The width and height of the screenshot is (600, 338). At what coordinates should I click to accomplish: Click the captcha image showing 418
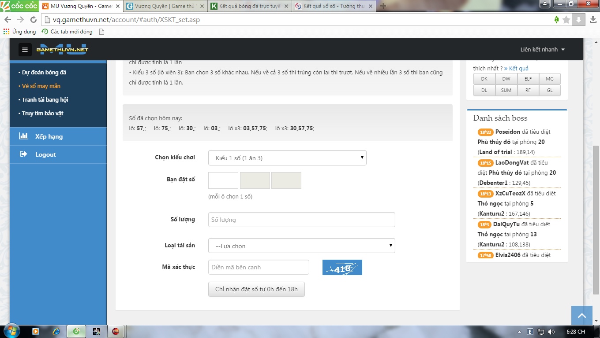(342, 268)
